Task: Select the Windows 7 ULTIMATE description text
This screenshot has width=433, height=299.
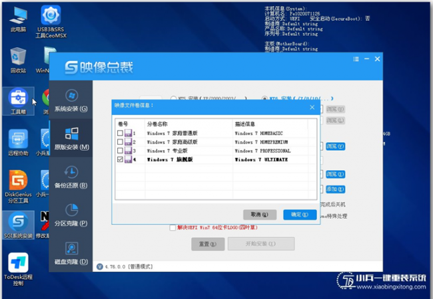Action: tap(261, 159)
